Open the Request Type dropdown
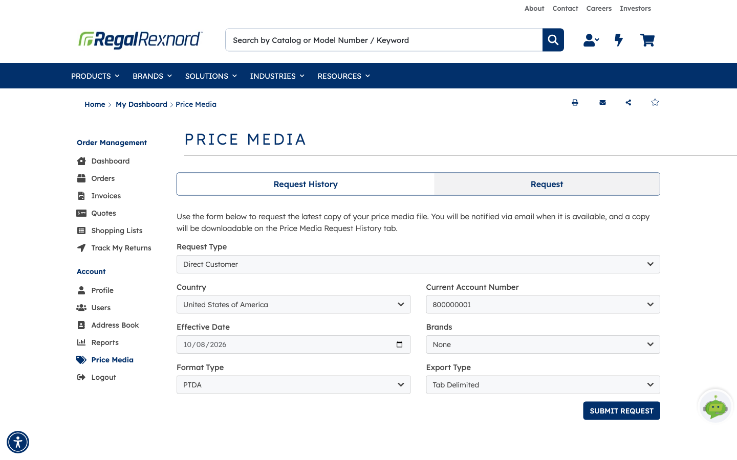The image size is (737, 460). [x=418, y=264]
